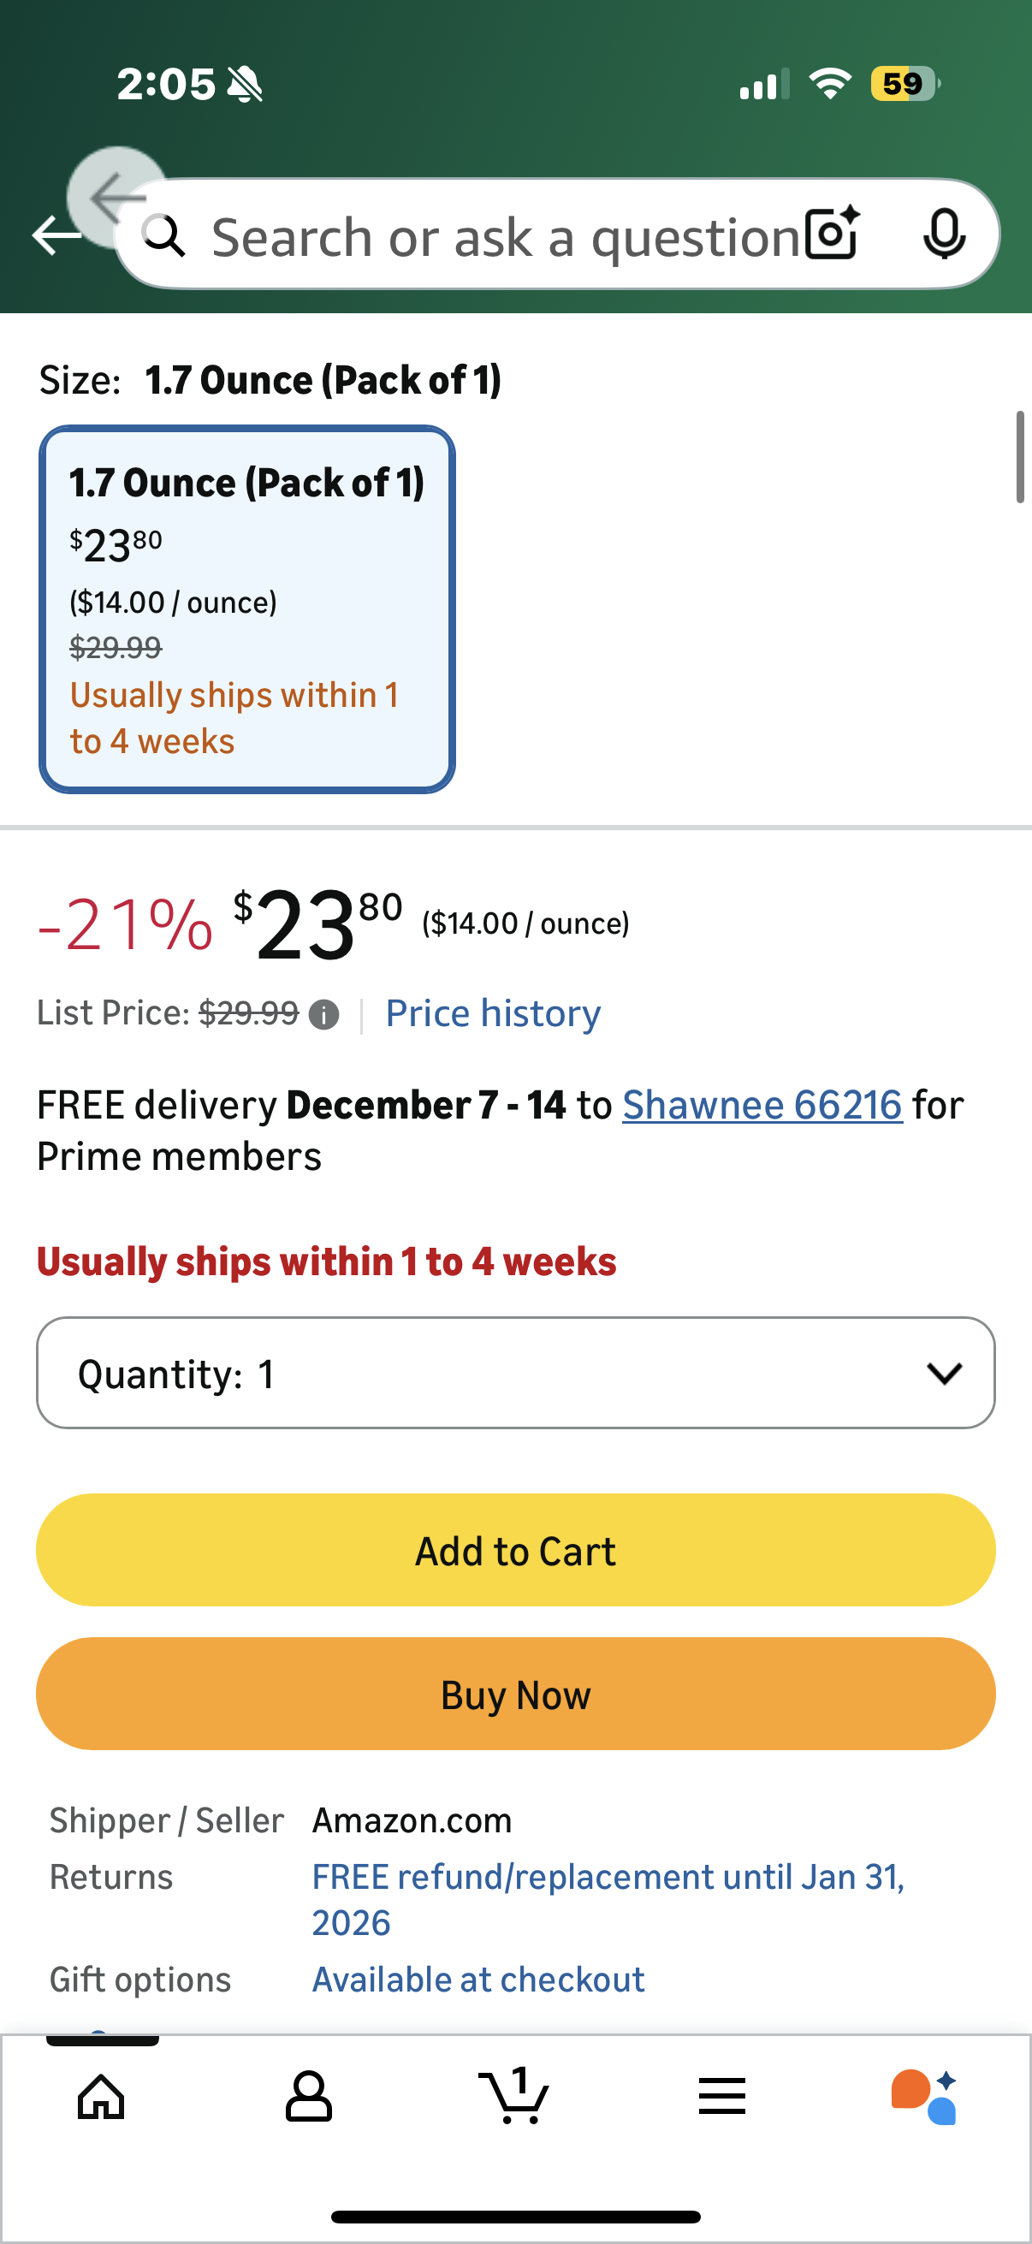Viewport: 1032px width, 2244px height.
Task: Open the Price history link
Action: [x=493, y=1013]
